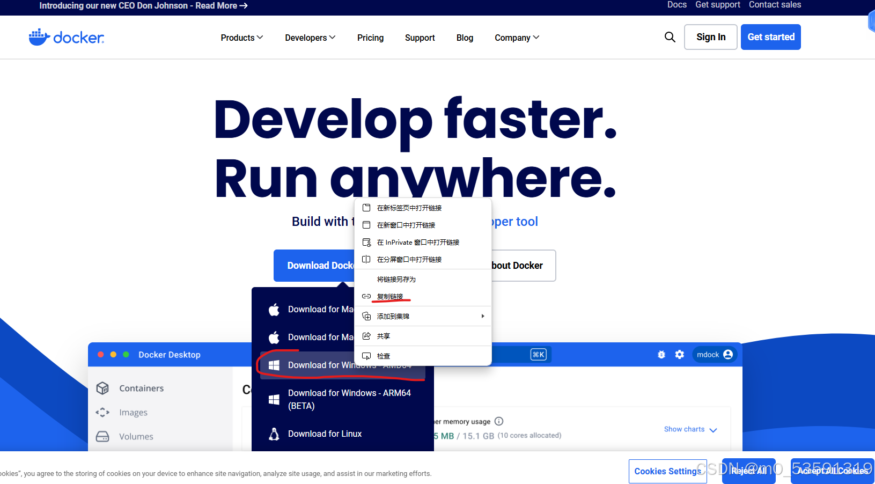Click the split screen window icon
Viewport: 875px width, 484px height.
366,259
